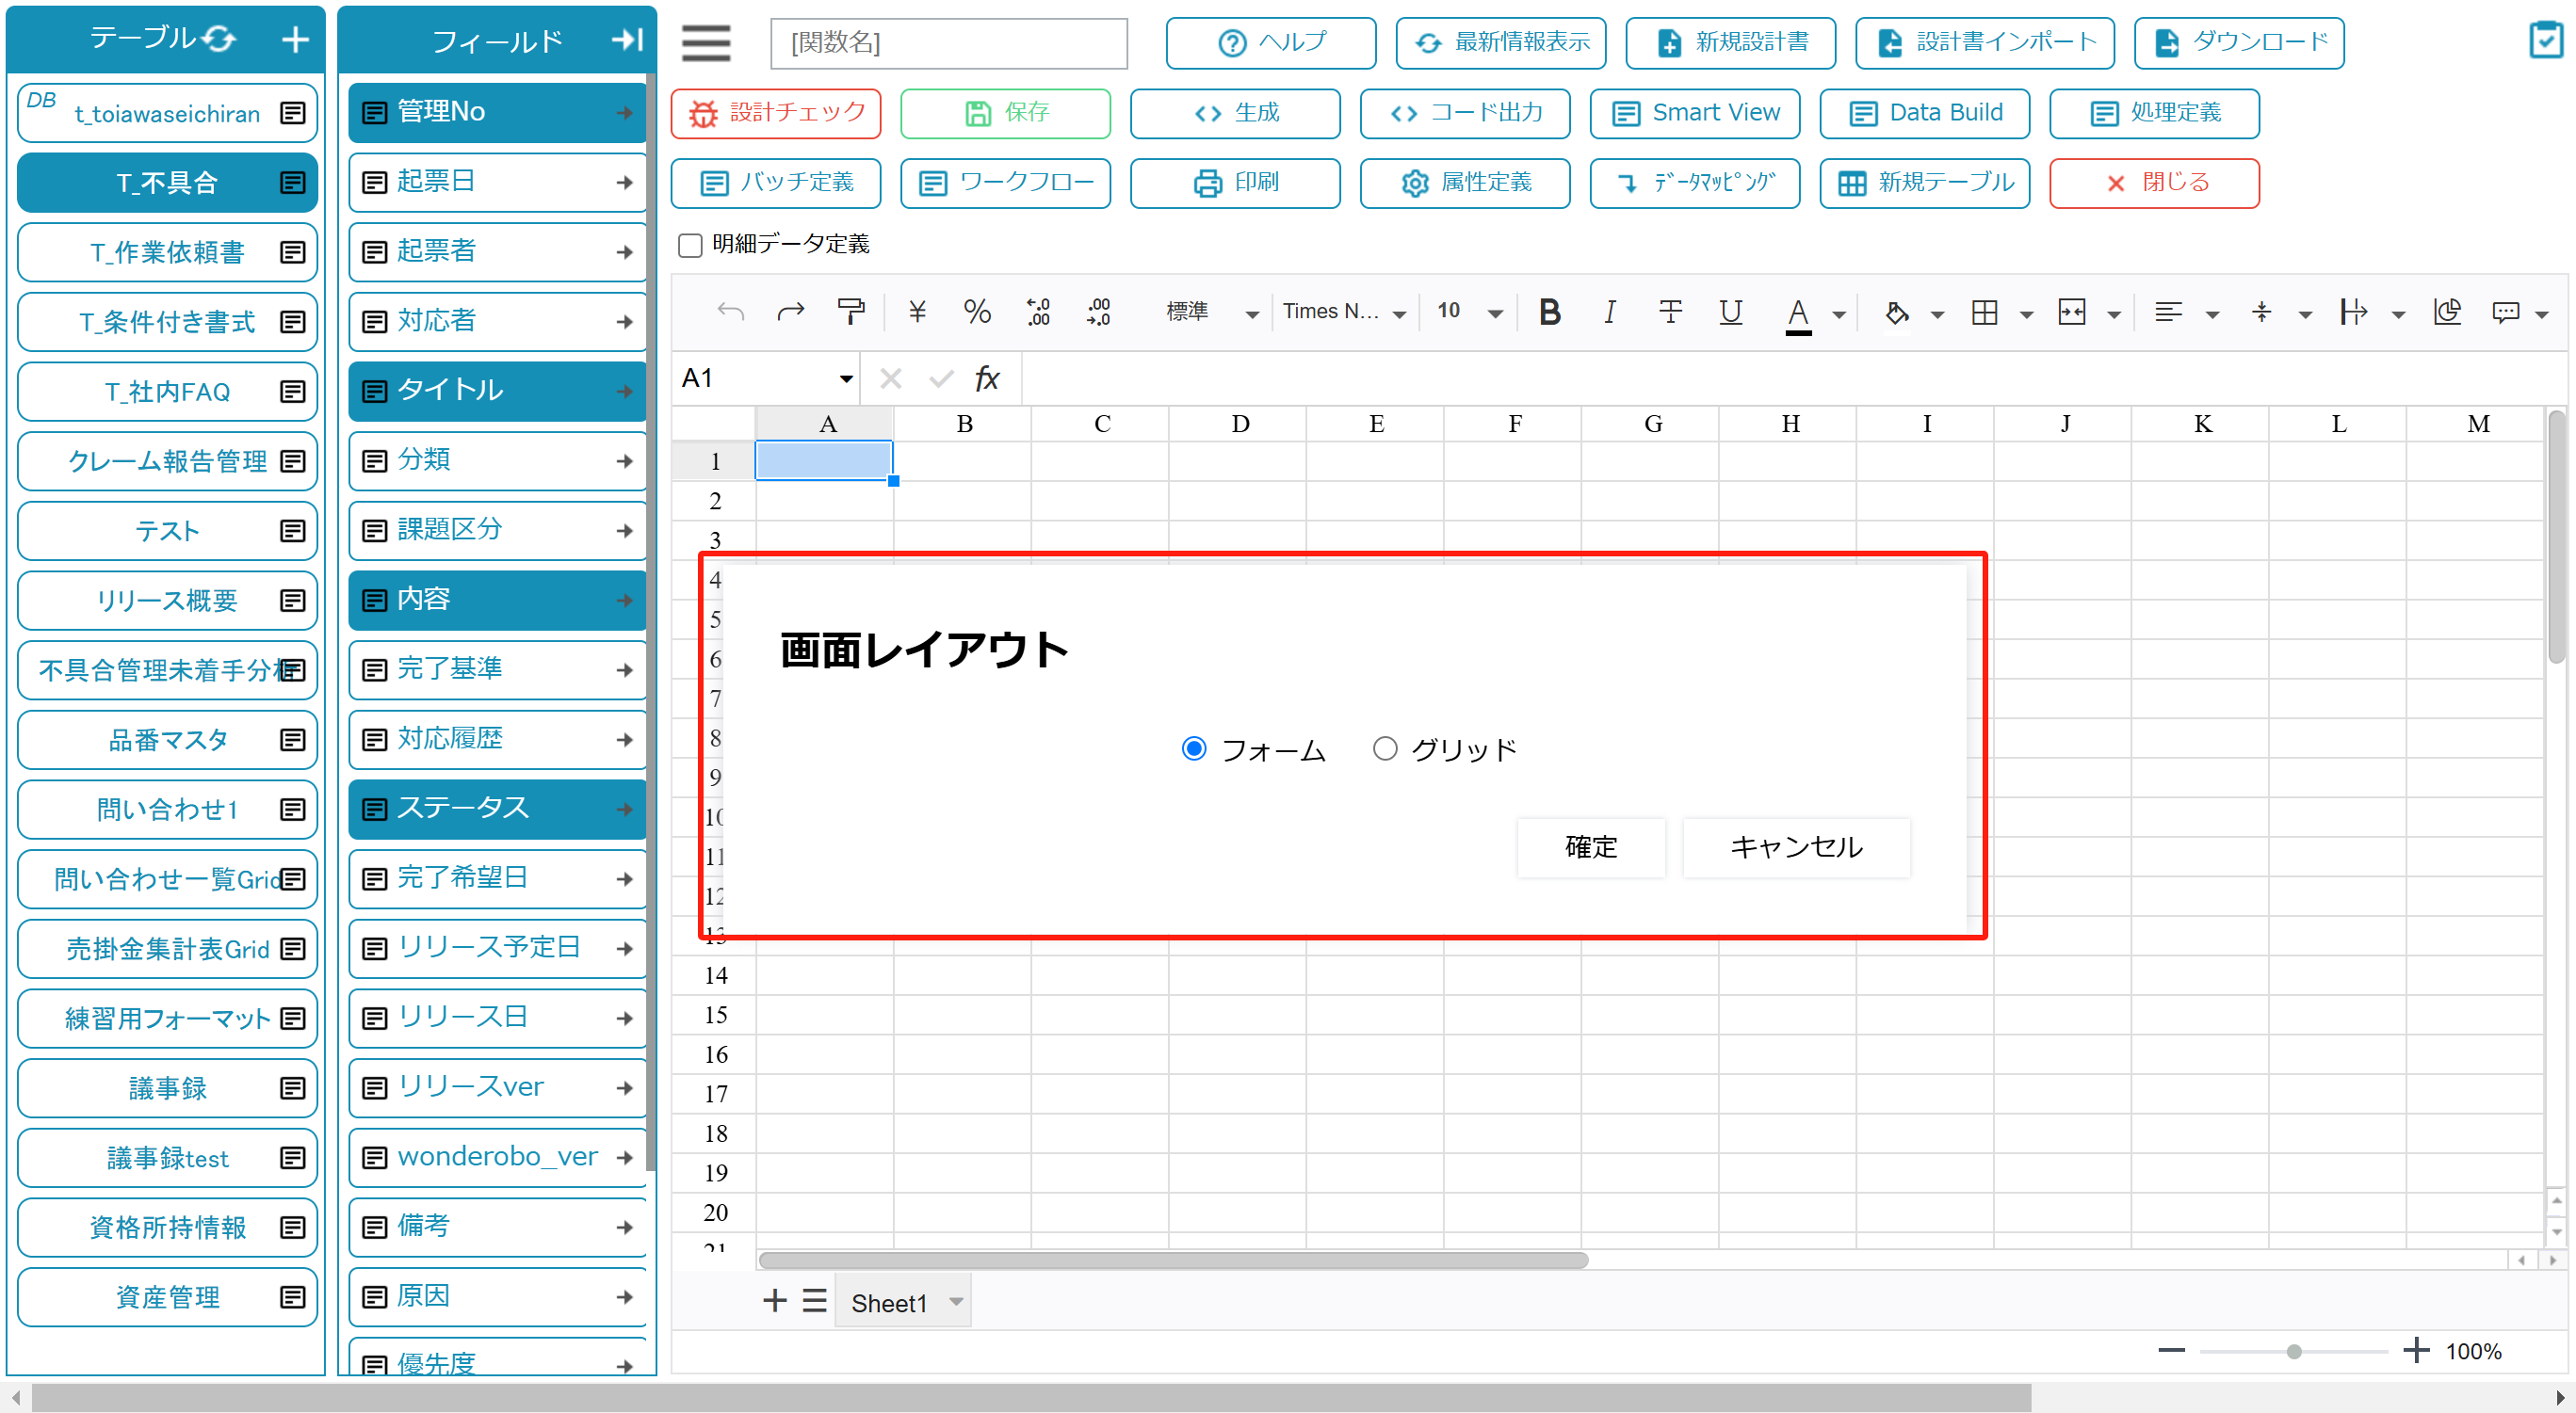
Task: Click the 保存 button
Action: pyautogui.click(x=1005, y=113)
